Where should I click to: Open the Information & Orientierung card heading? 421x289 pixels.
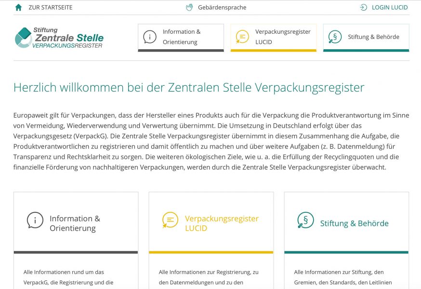coord(75,223)
